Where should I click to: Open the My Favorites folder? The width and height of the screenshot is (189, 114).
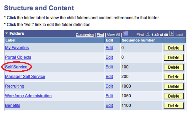17,48
